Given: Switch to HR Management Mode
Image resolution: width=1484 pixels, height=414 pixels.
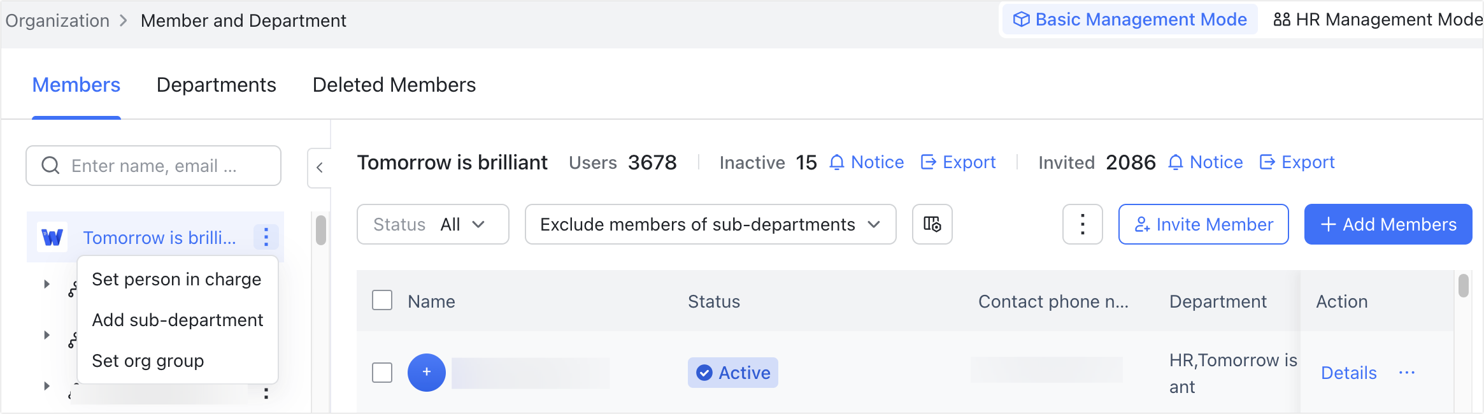Looking at the screenshot, I should pyautogui.click(x=1378, y=20).
